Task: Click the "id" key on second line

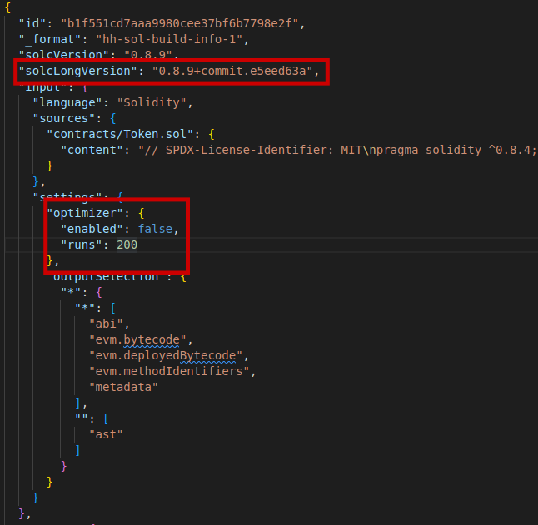Action: (32, 23)
